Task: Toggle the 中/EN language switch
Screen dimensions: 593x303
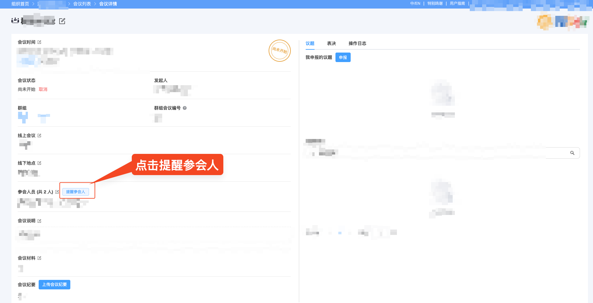Action: (415, 3)
